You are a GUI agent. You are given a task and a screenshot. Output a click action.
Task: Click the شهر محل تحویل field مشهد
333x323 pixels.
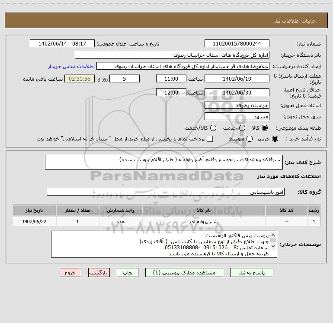(x=237, y=116)
